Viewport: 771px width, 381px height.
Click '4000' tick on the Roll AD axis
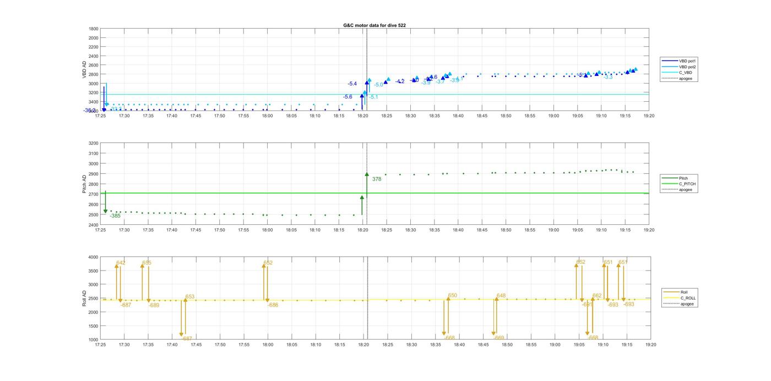pyautogui.click(x=94, y=257)
